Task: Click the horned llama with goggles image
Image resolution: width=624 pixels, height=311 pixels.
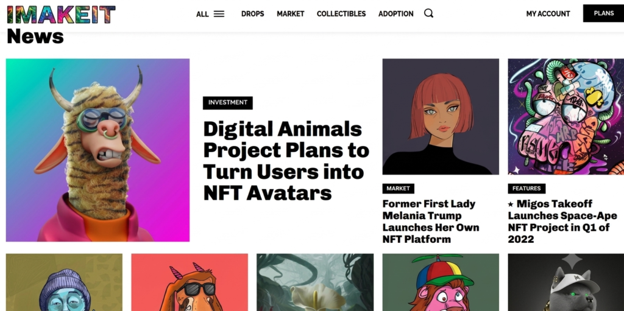Action: (97, 150)
